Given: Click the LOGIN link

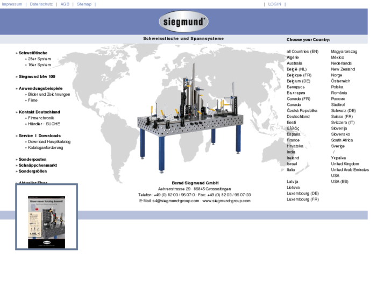Looking at the screenshot, I should tap(274, 4).
